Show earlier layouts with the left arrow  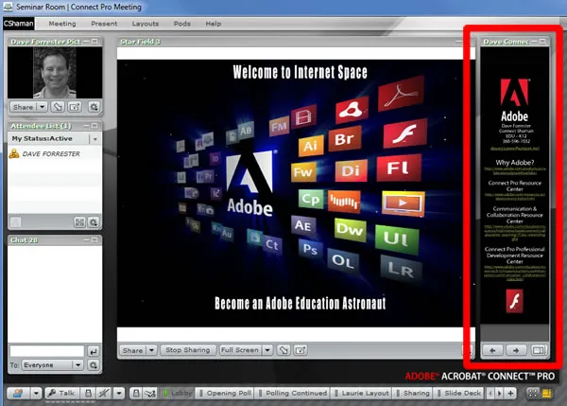point(490,393)
